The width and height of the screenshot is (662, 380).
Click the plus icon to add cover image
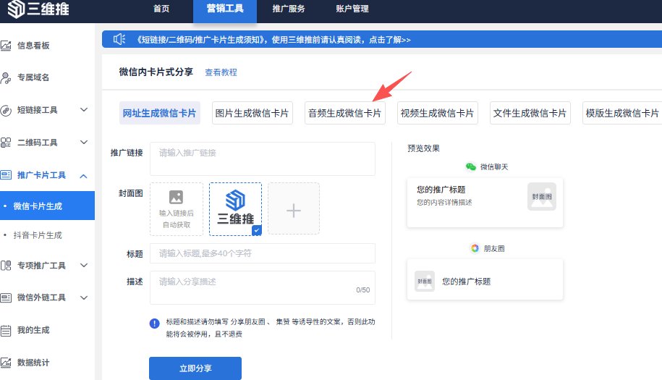pos(293,209)
